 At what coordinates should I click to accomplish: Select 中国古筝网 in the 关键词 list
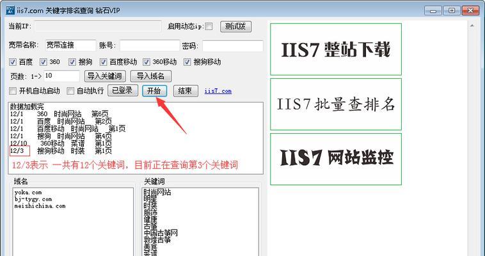pyautogui.click(x=161, y=233)
